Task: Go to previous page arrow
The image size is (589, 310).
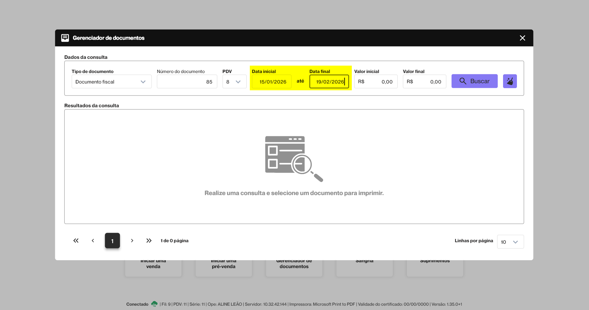Action: (x=93, y=241)
